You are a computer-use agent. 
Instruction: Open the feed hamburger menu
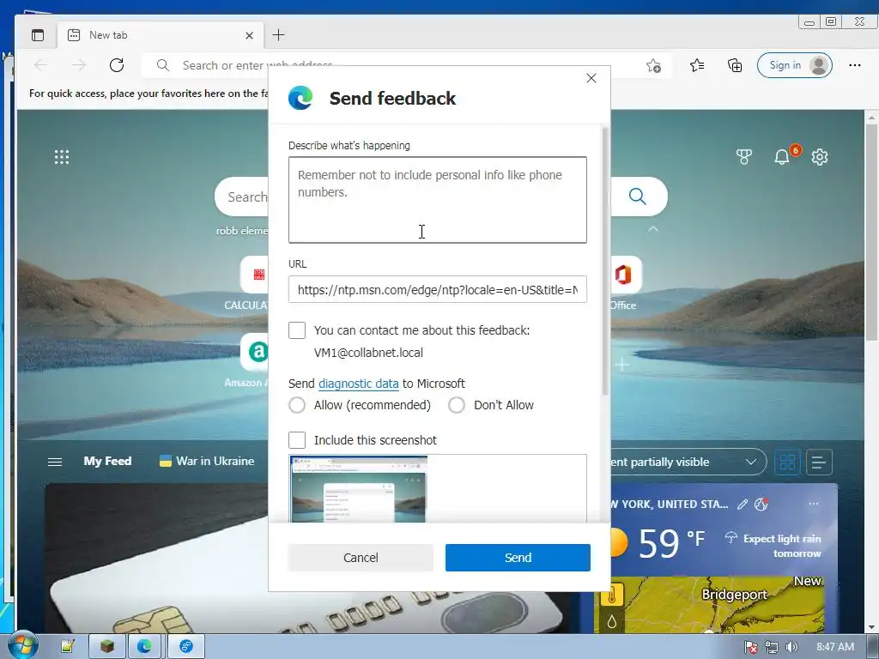55,462
